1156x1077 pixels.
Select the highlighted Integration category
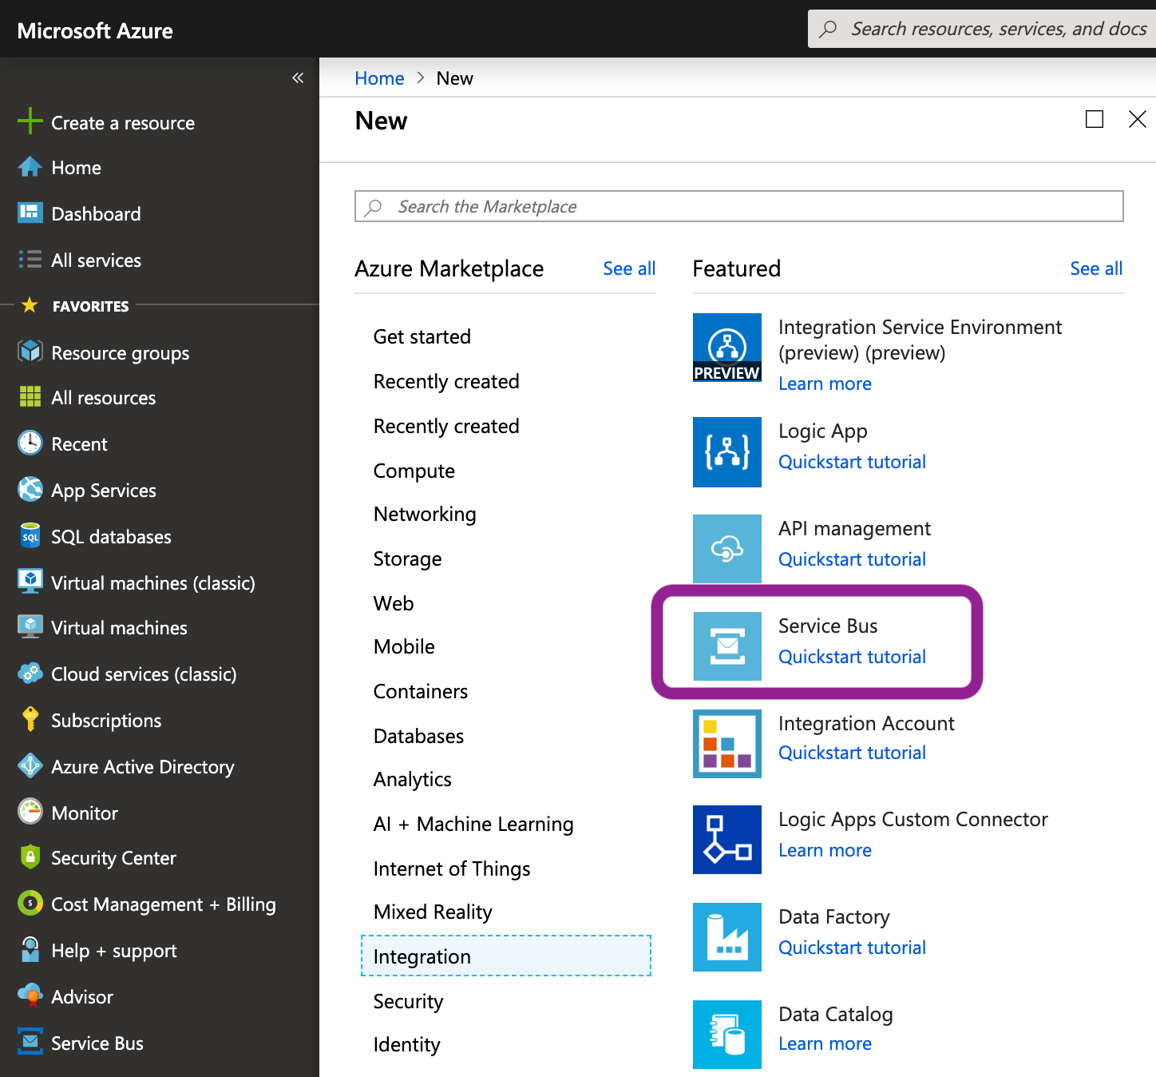pyautogui.click(x=506, y=956)
